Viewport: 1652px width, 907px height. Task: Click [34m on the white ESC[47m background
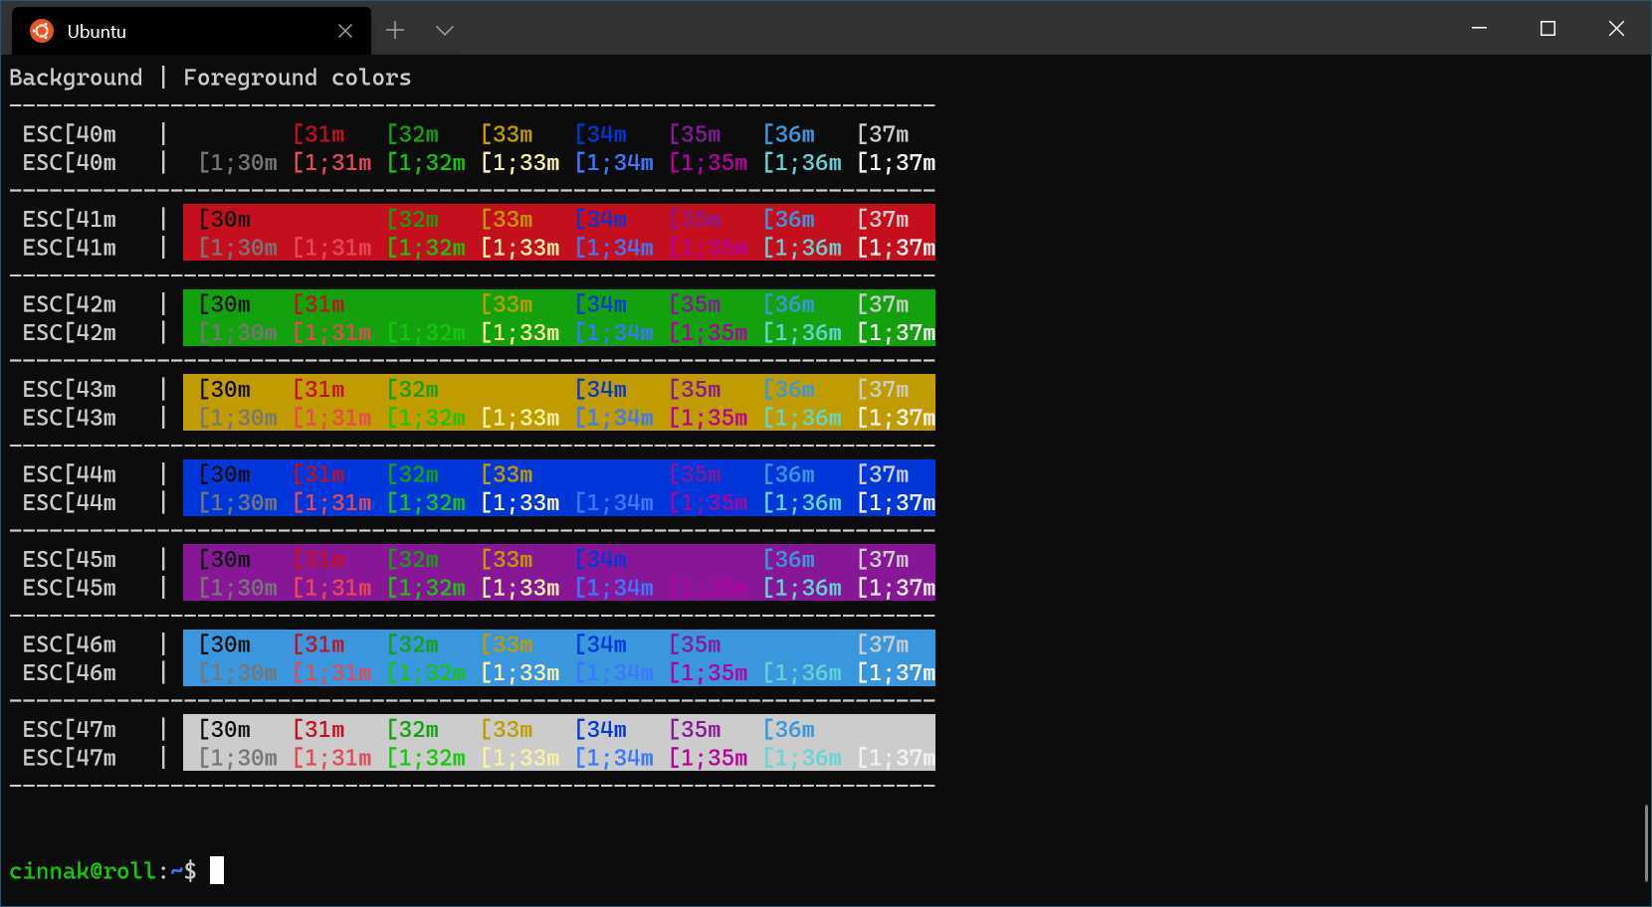coord(600,730)
